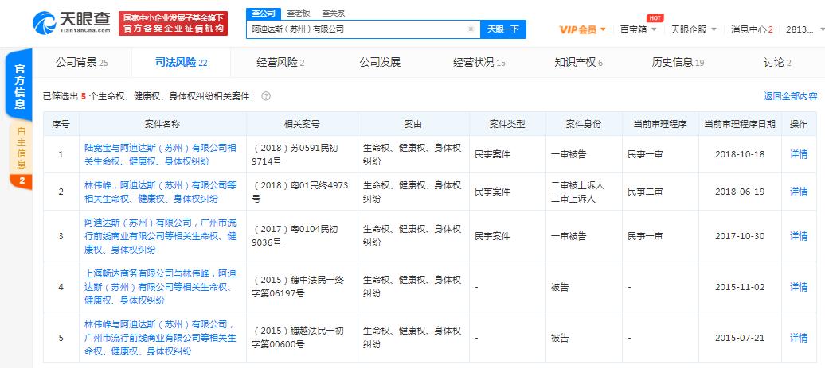Click the 相关案号 column header

tap(302, 125)
